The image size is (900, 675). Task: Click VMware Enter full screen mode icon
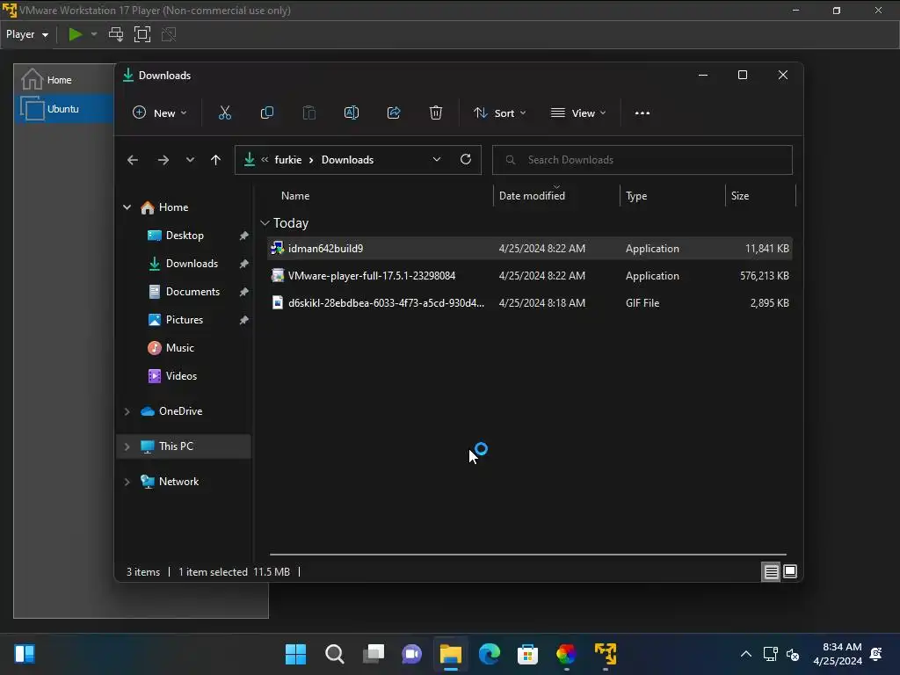tap(142, 34)
